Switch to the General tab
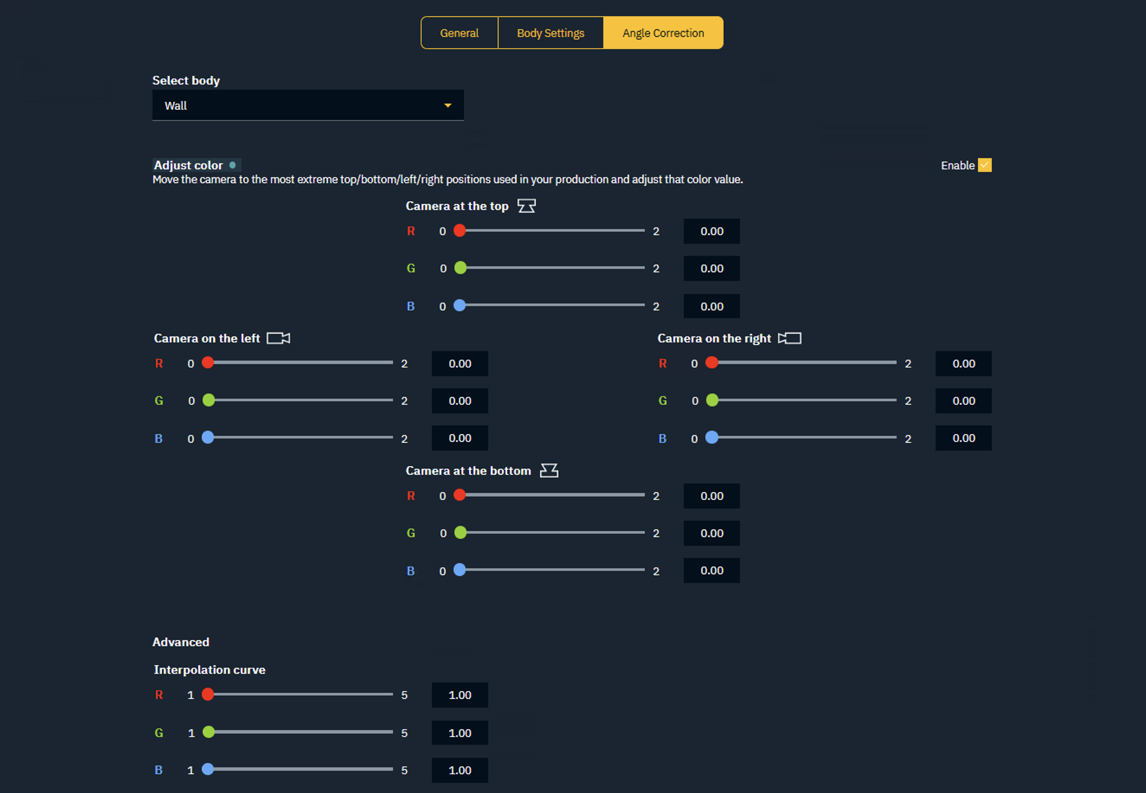 click(x=460, y=33)
